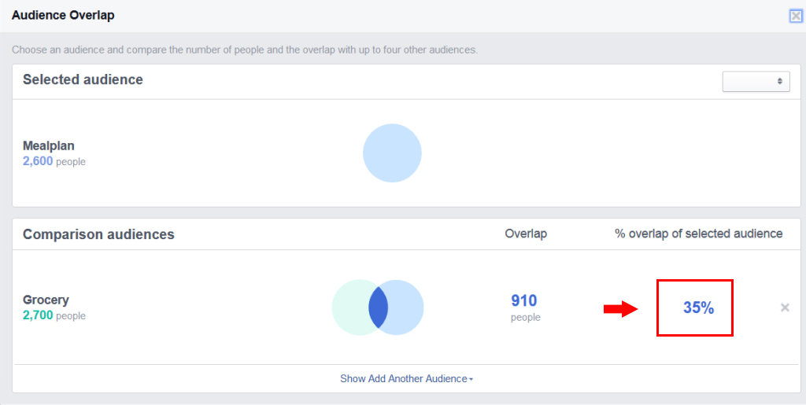
Task: Open the selected audience dropdown
Action: click(756, 81)
